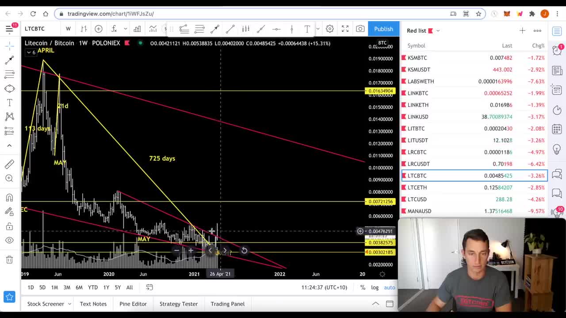
Task: Open the timezone 11:24:37 (UTC+10) menu
Action: [x=325, y=288]
